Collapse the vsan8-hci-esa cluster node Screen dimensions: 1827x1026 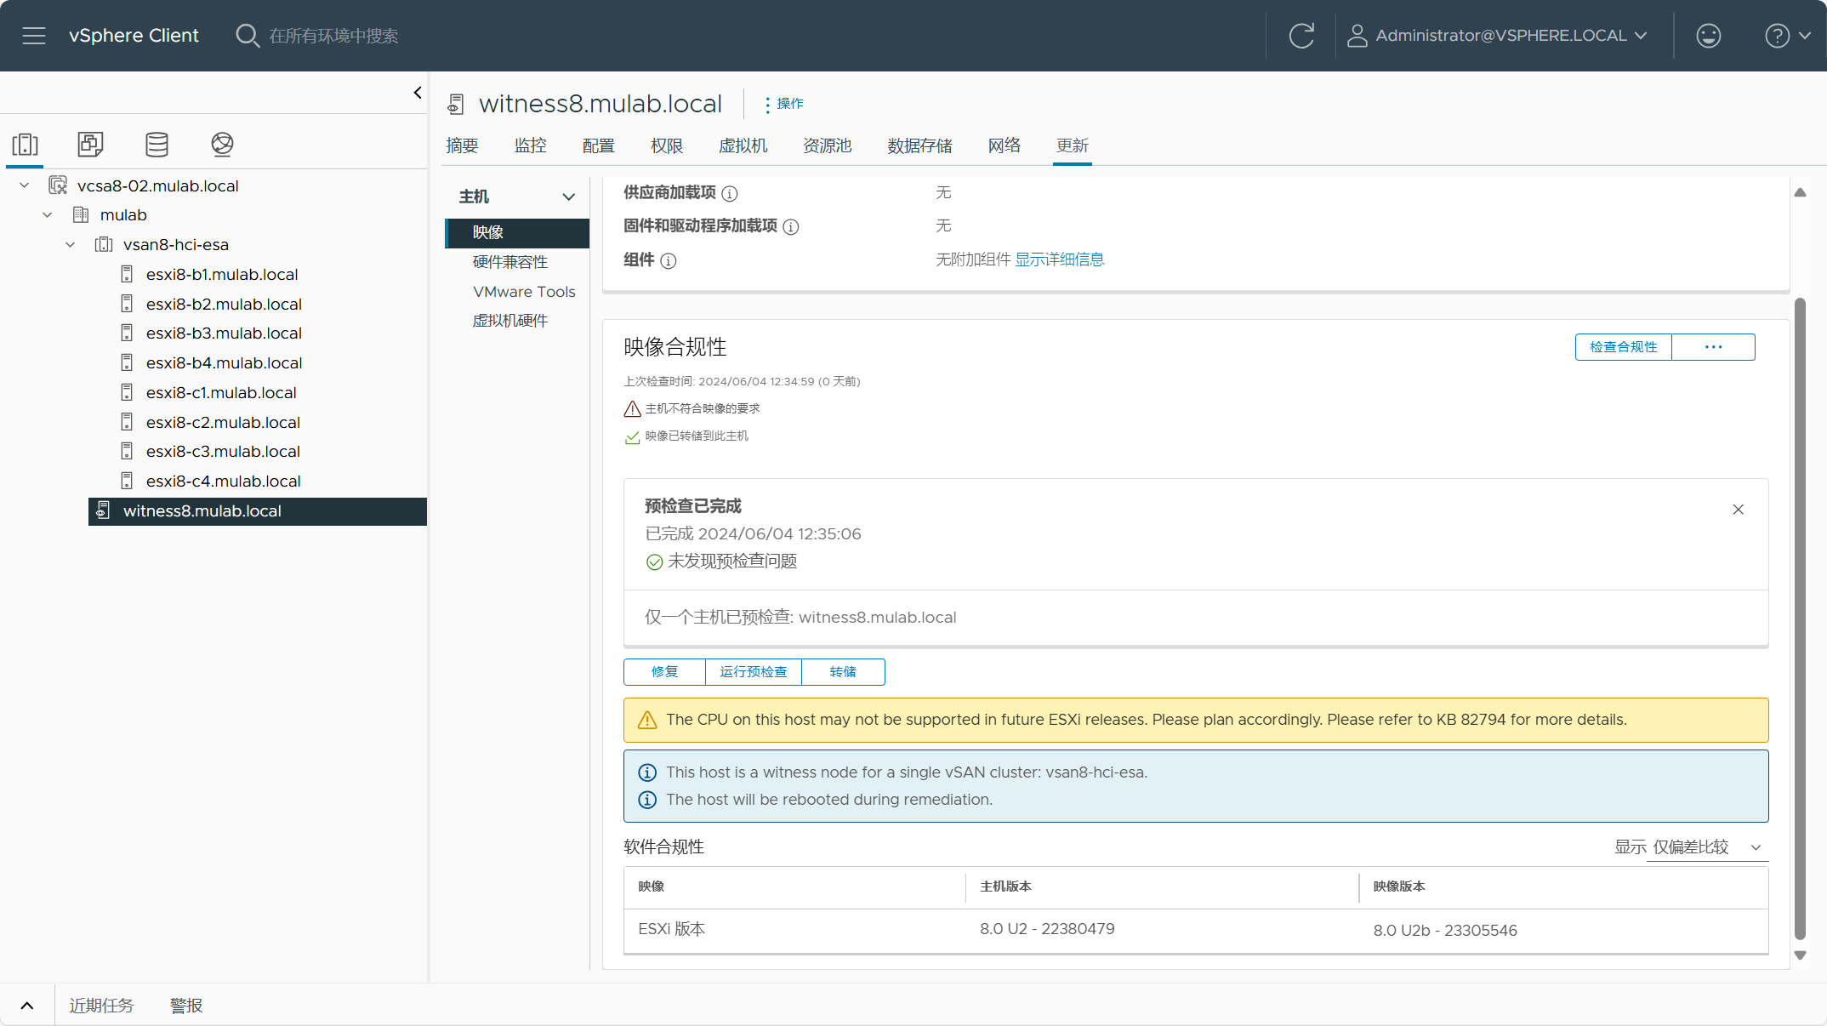tap(71, 245)
